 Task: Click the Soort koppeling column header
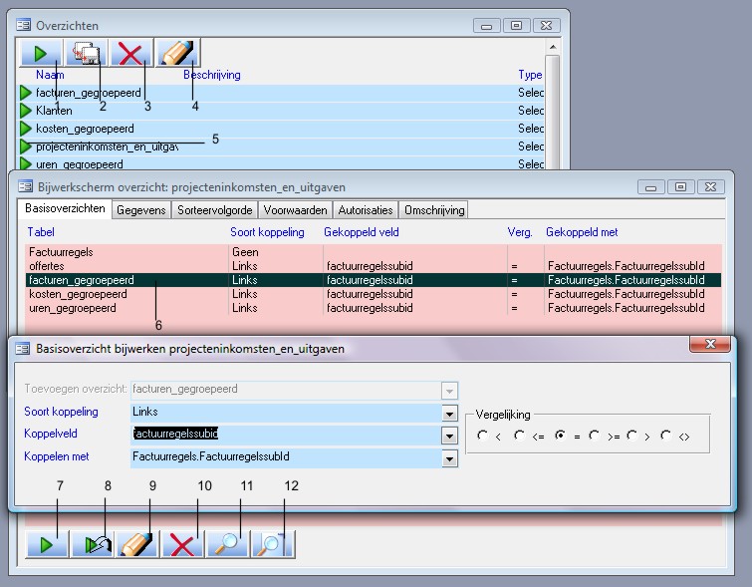click(267, 232)
